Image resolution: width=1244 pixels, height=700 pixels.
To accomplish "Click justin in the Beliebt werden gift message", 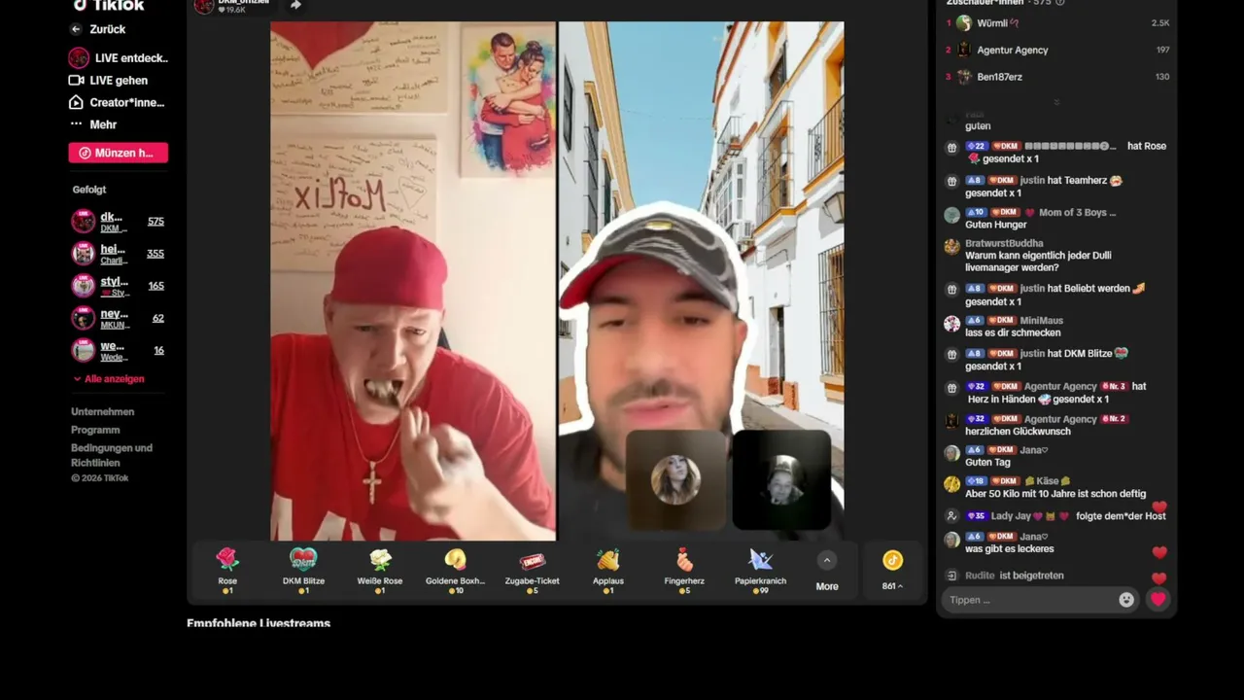I will coord(1032,288).
